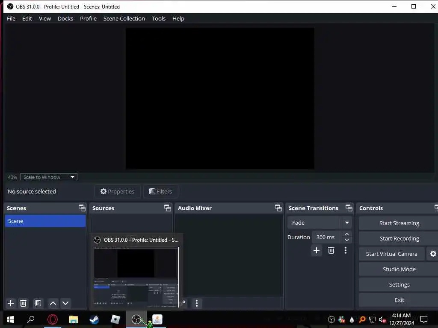The width and height of the screenshot is (438, 328).
Task: Open the Edit menu
Action: (27, 18)
